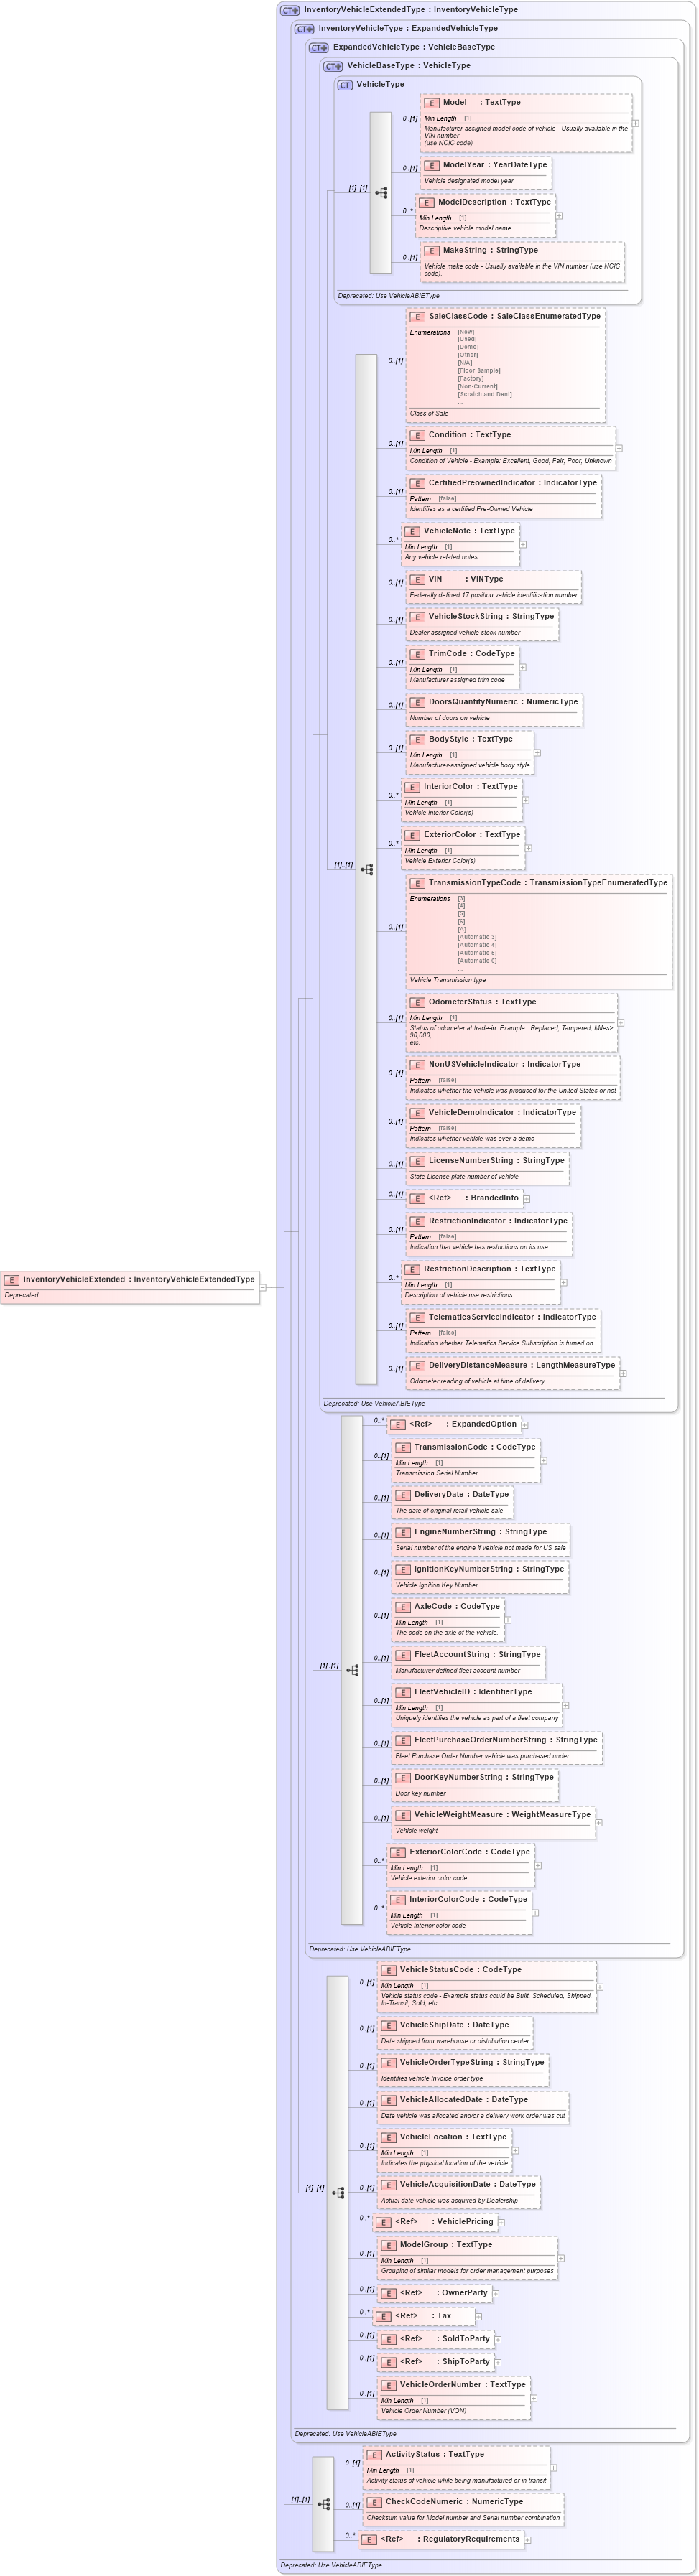This screenshot has width=699, height=2576.
Task: Select the VehicleDemoIndicator element name
Action: click(x=473, y=1113)
